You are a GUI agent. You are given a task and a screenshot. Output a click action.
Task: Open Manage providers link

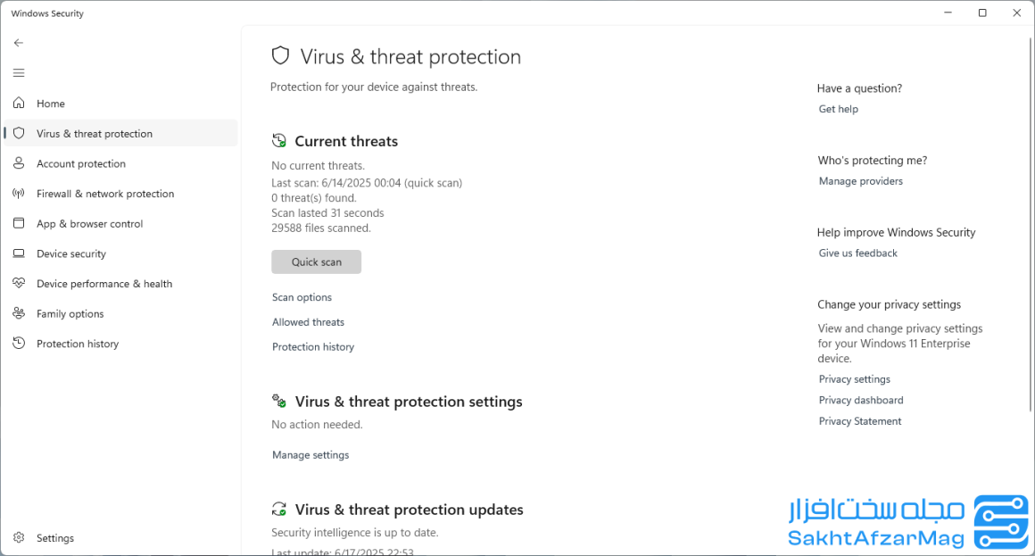[x=861, y=181]
